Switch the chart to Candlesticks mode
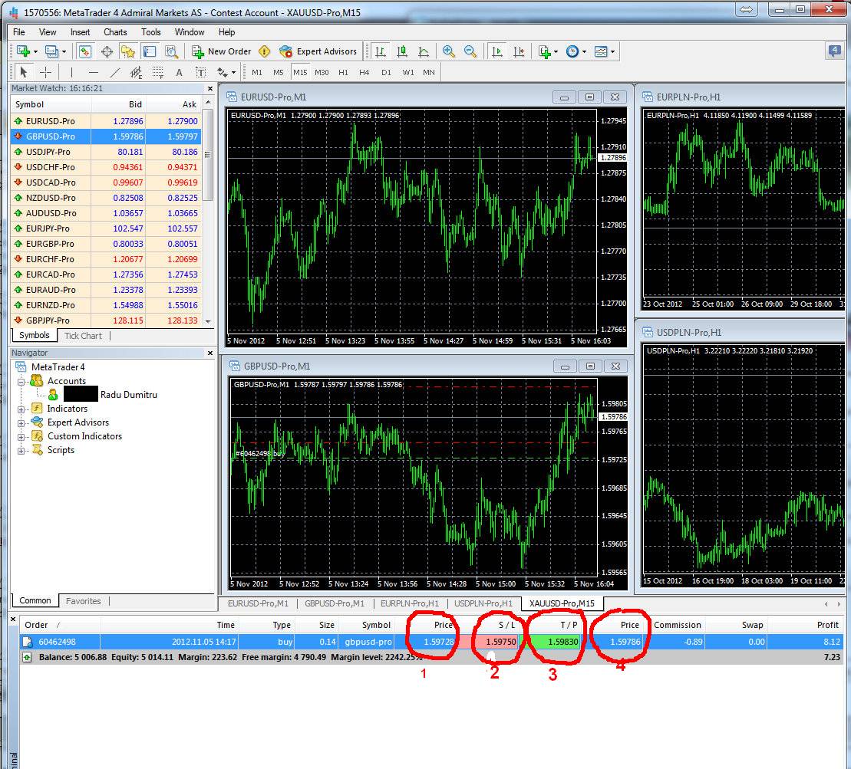Screen dimensions: 851x769 click(x=402, y=51)
